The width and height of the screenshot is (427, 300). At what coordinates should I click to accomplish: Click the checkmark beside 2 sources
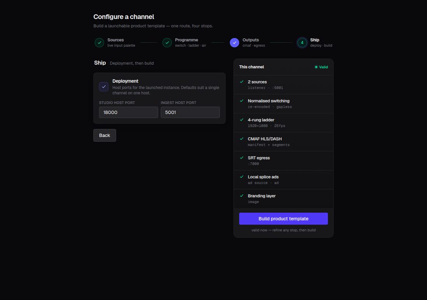[241, 82]
